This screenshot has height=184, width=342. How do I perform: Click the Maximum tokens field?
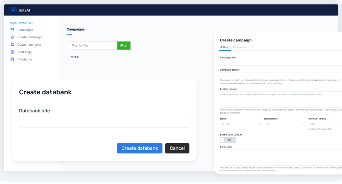click(x=324, y=124)
